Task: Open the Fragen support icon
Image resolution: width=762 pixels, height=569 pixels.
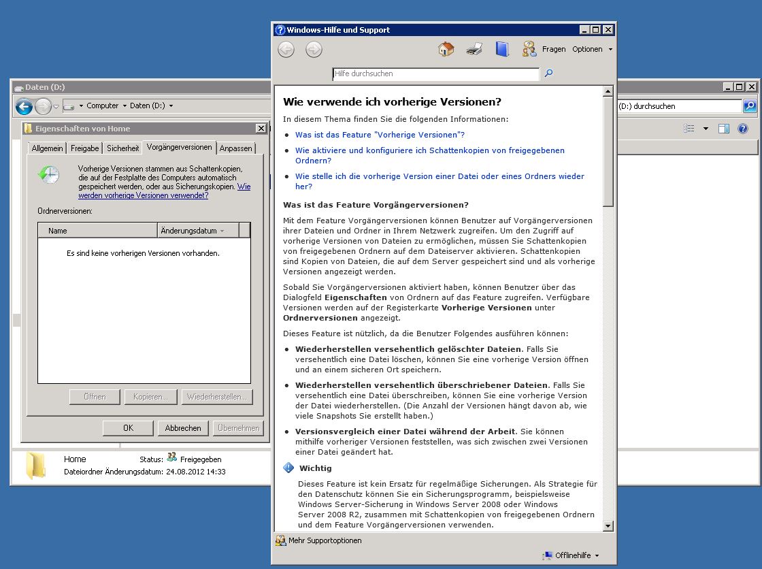Action: tap(529, 49)
